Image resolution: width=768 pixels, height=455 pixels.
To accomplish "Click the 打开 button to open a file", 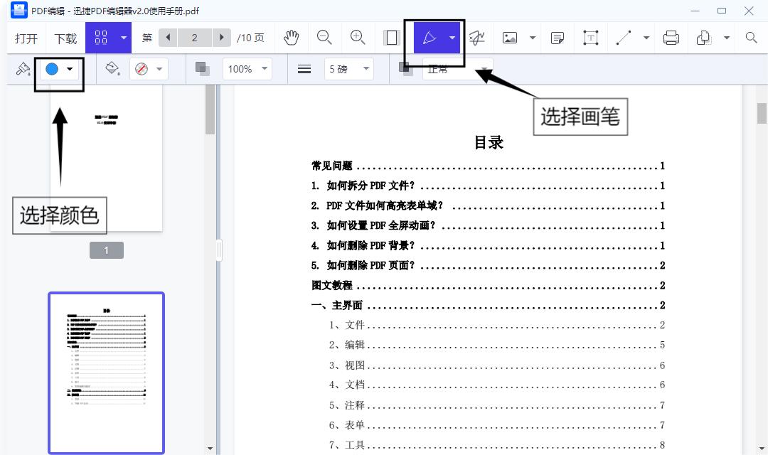I will (x=26, y=37).
